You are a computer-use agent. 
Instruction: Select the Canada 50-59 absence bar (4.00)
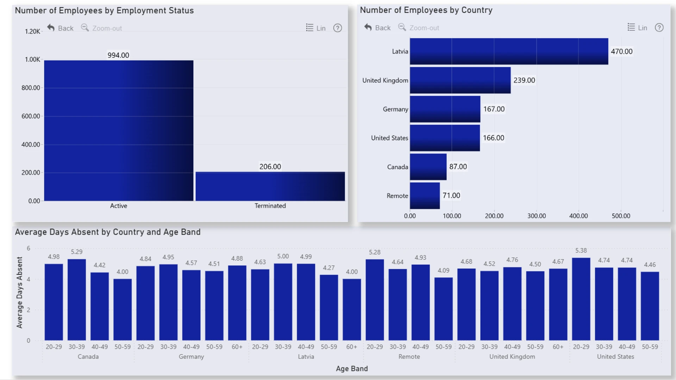[123, 310]
